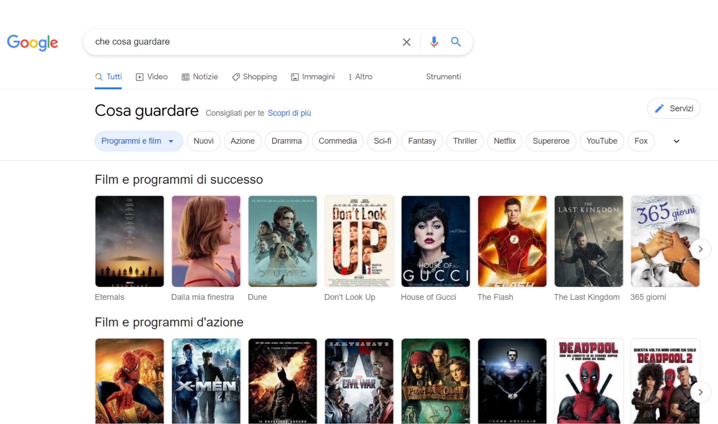The height and width of the screenshot is (424, 718).
Task: Open the '365 giorni' poster
Action: [x=665, y=241]
